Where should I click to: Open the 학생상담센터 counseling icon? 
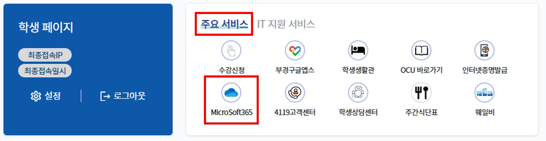[358, 93]
